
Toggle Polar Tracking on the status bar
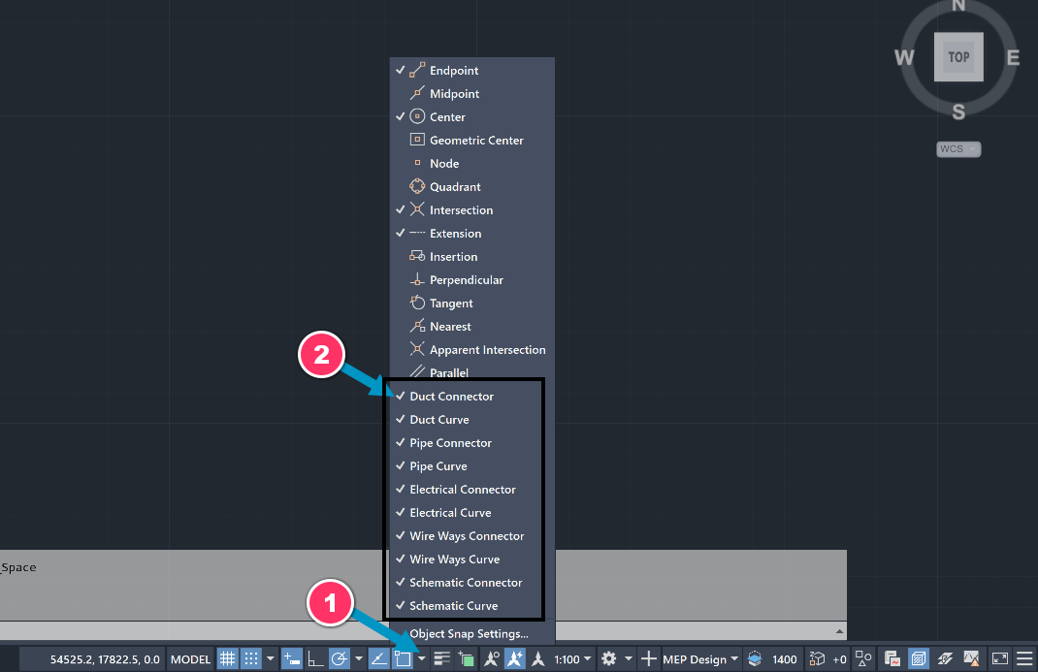click(x=340, y=658)
